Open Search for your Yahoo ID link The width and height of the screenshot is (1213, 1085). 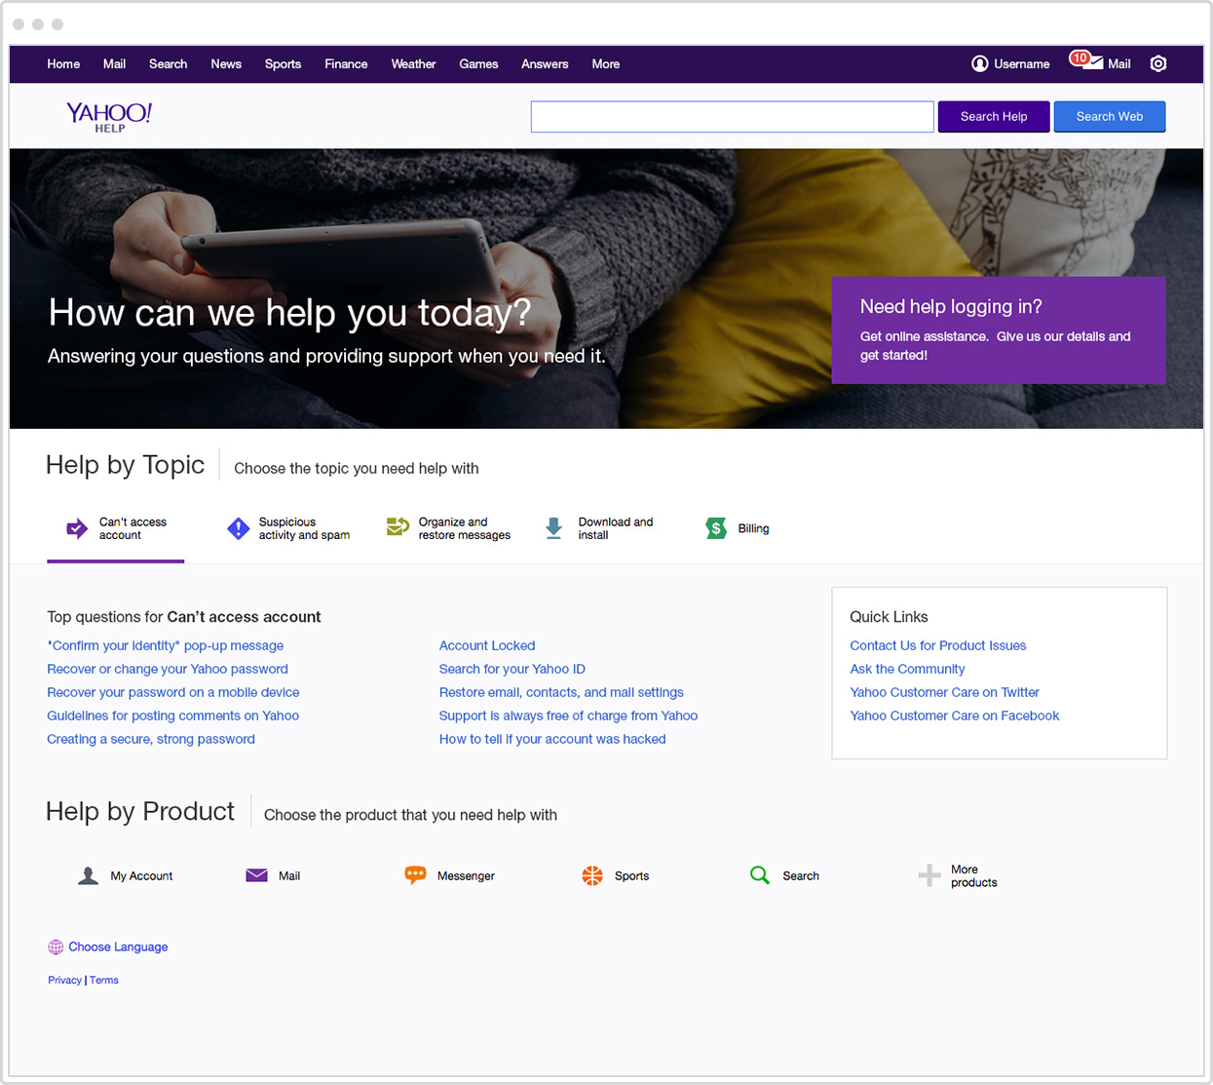512,669
